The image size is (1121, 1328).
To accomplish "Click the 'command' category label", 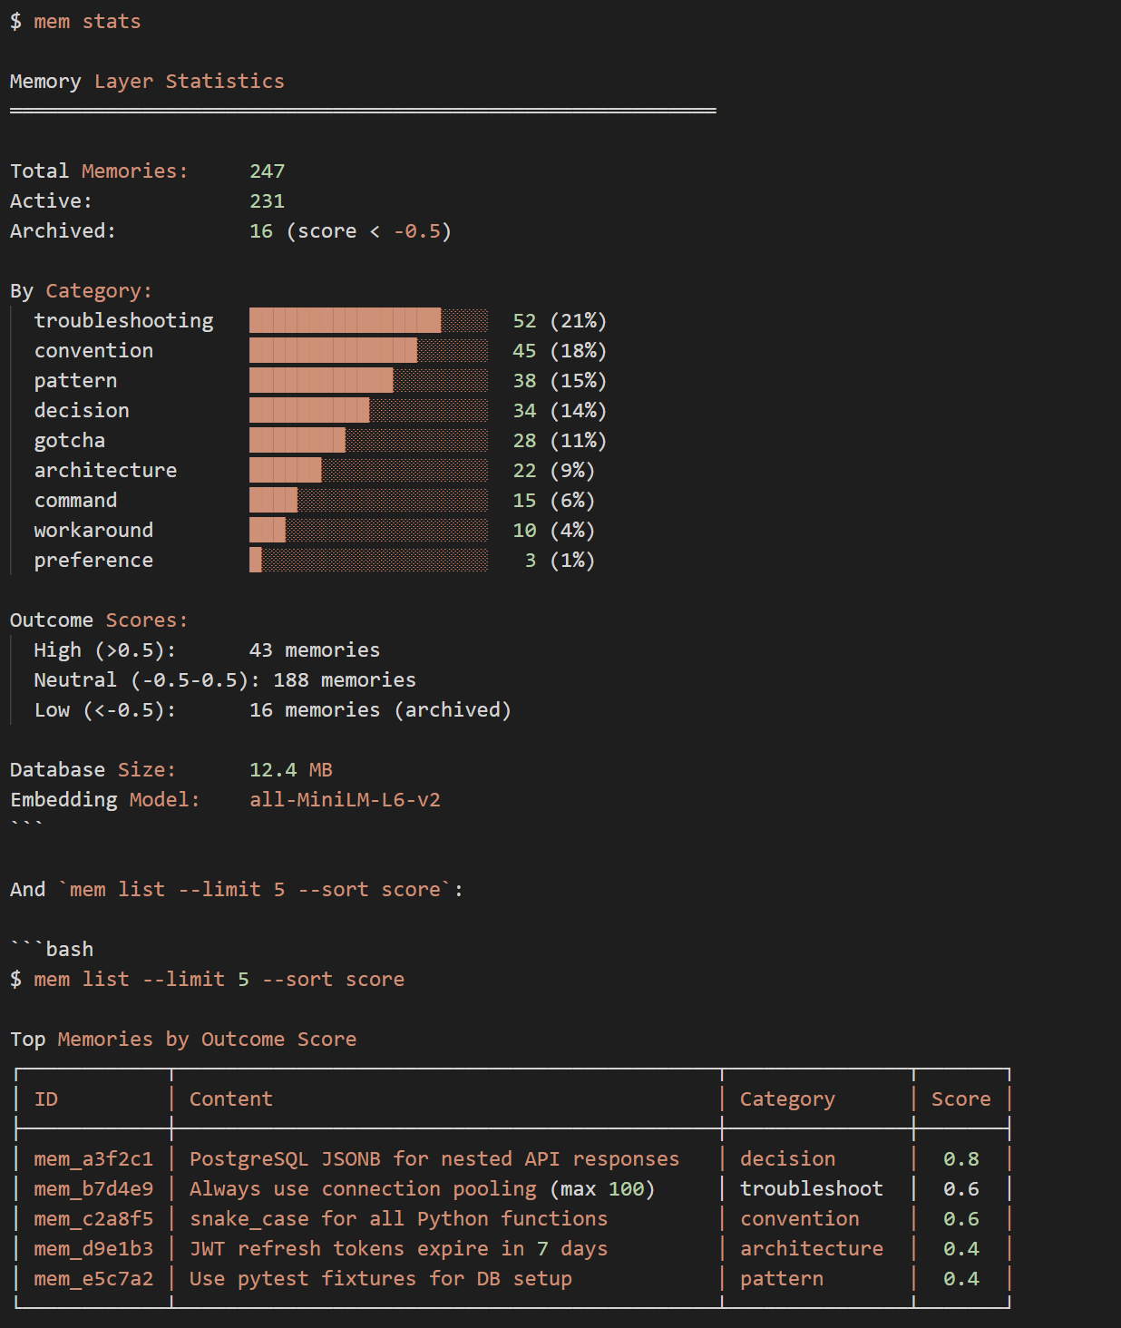I will (75, 500).
